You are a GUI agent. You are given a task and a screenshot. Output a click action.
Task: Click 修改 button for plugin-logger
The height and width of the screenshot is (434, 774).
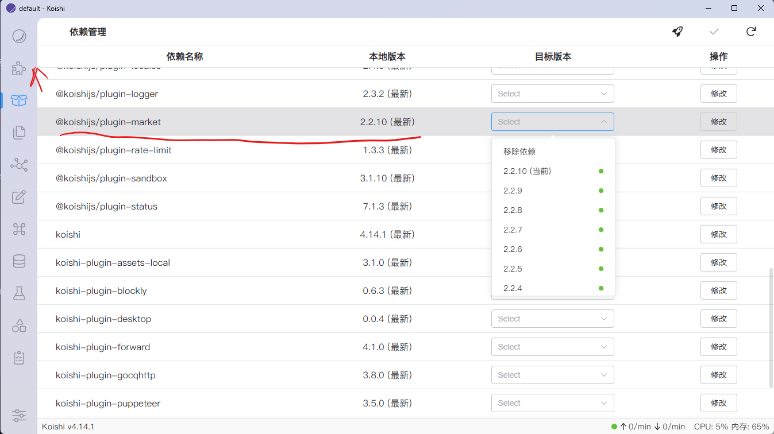(718, 94)
